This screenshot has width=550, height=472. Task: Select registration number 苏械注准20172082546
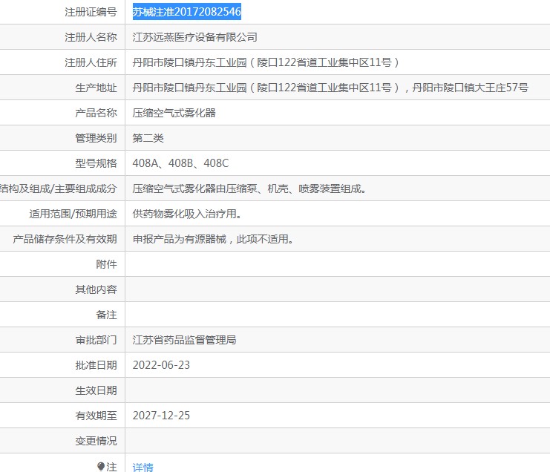pos(186,12)
